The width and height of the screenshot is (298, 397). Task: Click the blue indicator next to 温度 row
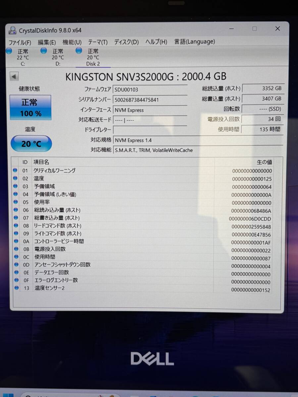point(15,178)
